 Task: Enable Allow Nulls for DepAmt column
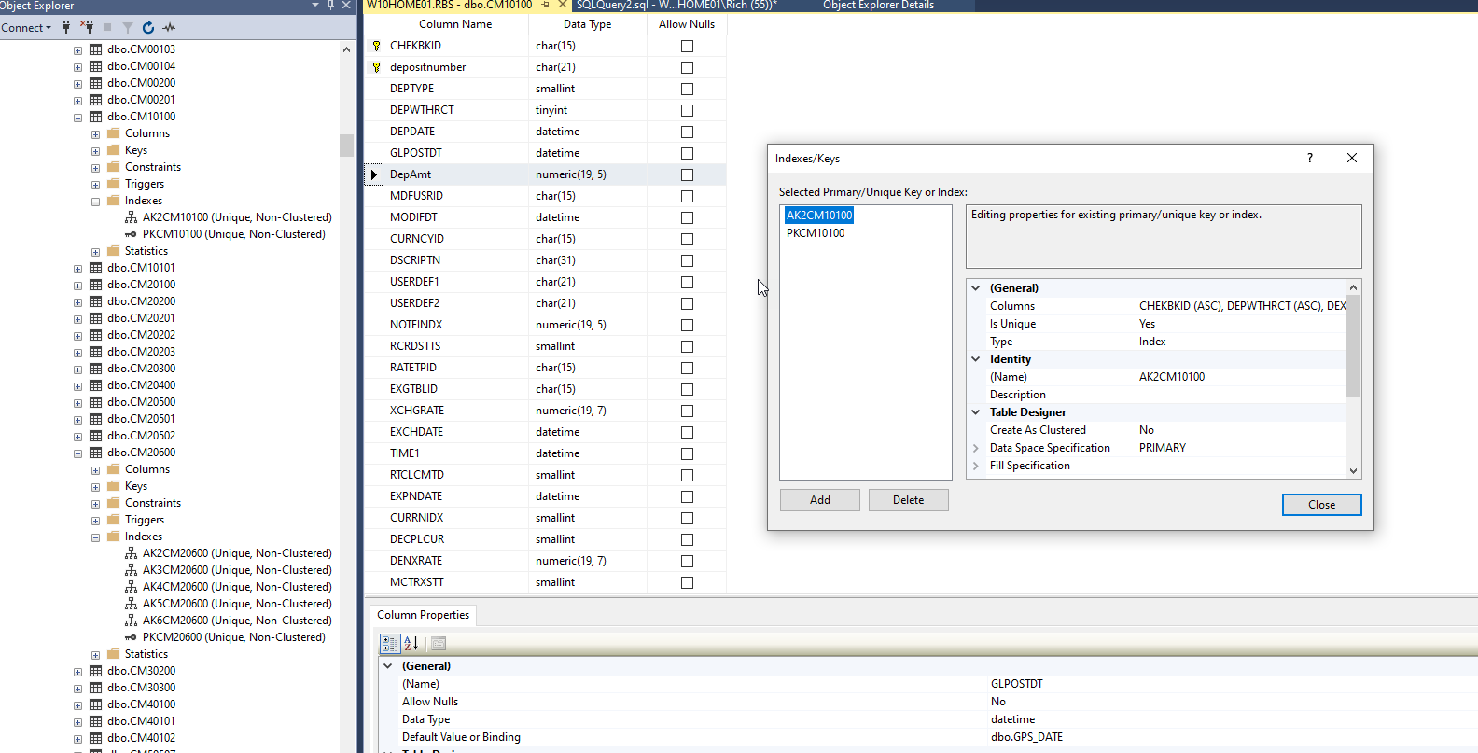pos(687,174)
